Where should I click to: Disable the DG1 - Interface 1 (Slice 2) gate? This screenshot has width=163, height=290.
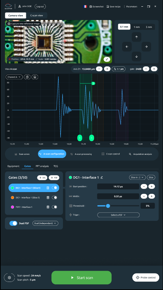54,198
